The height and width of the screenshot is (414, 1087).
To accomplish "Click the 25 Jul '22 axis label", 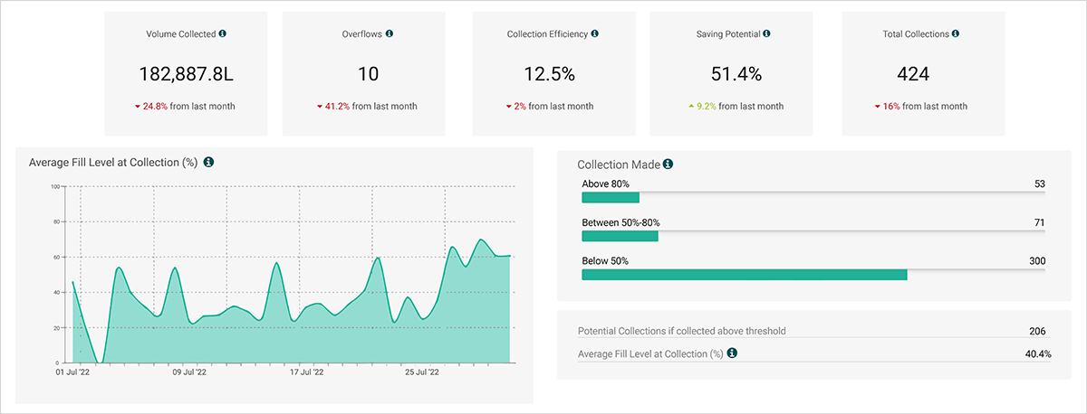I will [x=422, y=372].
